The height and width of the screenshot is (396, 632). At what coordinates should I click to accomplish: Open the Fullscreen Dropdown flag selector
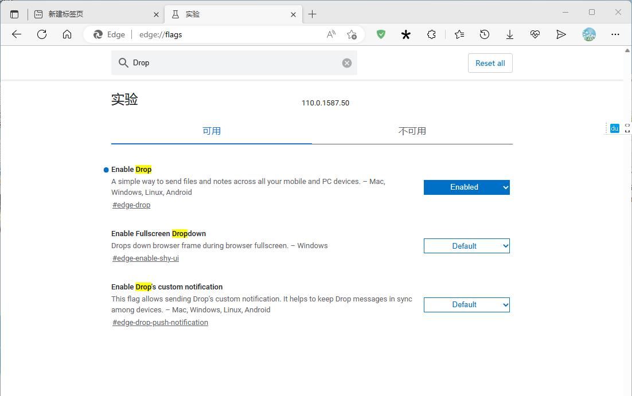(466, 246)
